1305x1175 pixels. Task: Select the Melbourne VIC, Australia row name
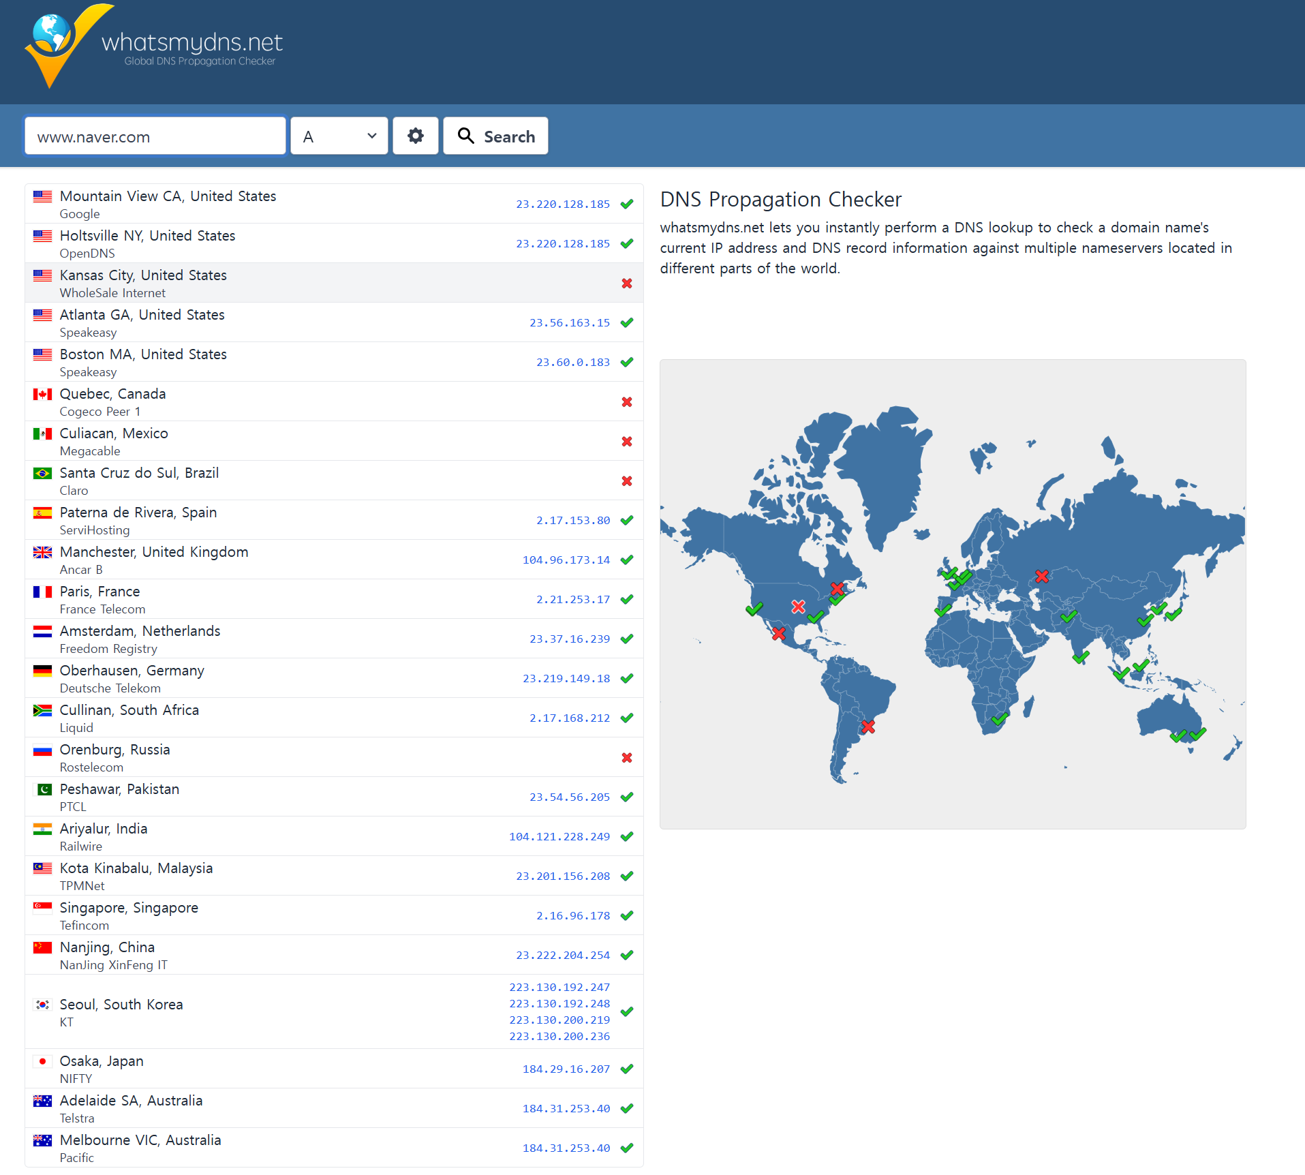point(140,1140)
